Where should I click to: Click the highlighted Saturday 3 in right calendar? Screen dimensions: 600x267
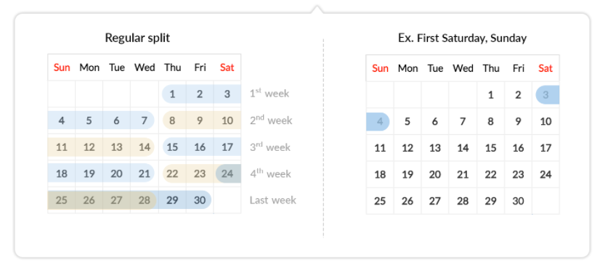coord(547,95)
